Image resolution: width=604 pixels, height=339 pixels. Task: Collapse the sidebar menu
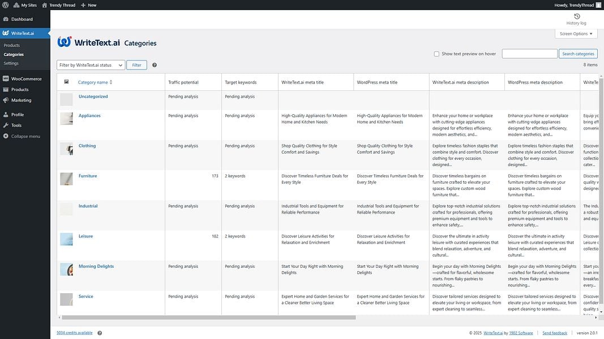(x=25, y=136)
